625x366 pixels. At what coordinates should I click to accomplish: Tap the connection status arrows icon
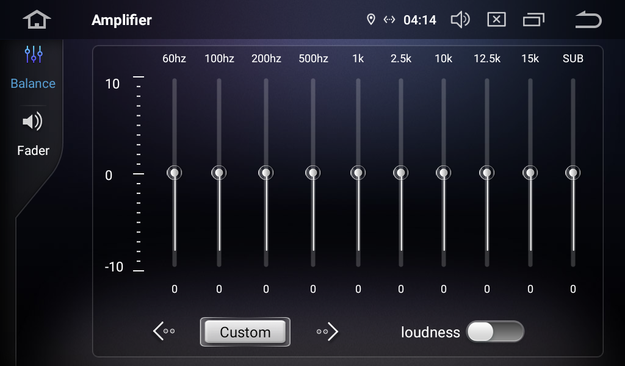389,20
